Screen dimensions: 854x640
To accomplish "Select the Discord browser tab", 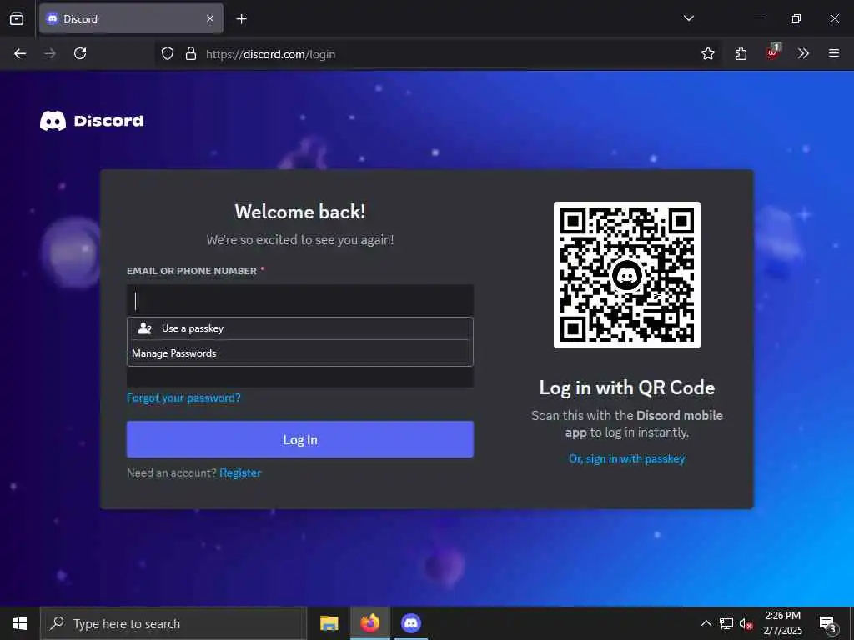I will click(131, 18).
